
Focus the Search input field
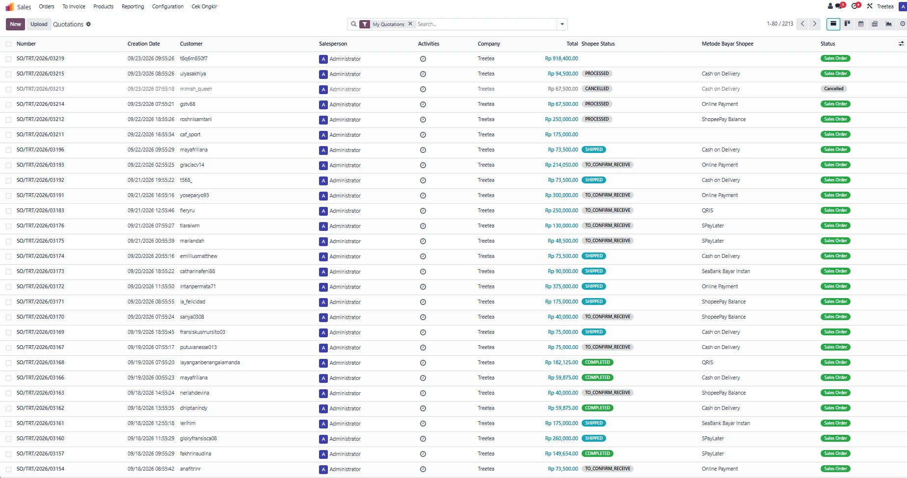coord(486,24)
